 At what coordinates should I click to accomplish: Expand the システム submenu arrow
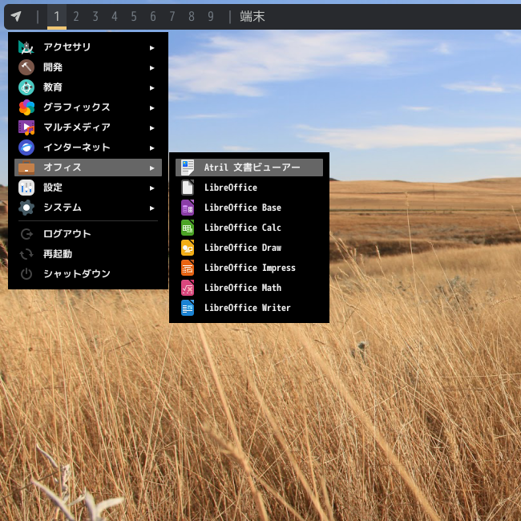151,208
